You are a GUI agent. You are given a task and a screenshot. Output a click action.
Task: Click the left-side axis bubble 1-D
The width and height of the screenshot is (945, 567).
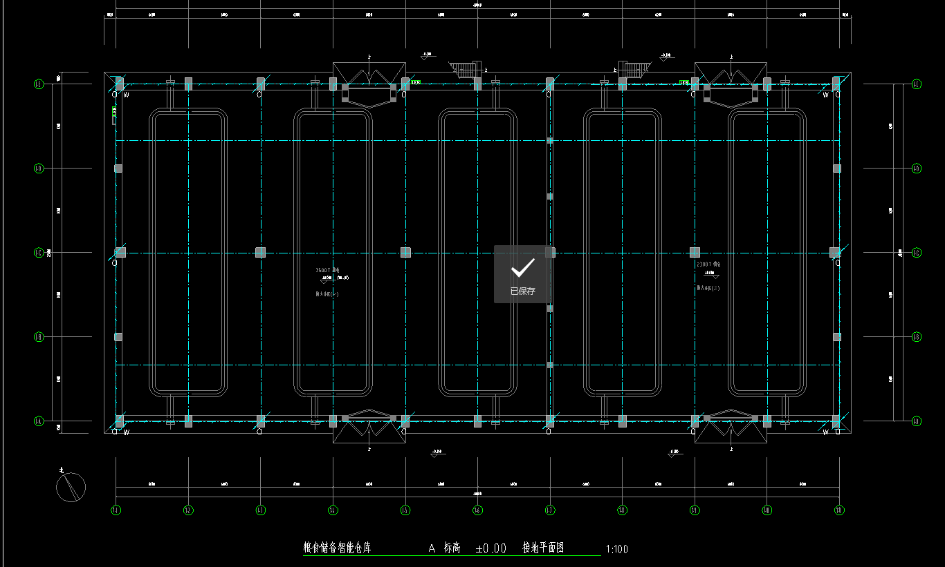pos(39,168)
